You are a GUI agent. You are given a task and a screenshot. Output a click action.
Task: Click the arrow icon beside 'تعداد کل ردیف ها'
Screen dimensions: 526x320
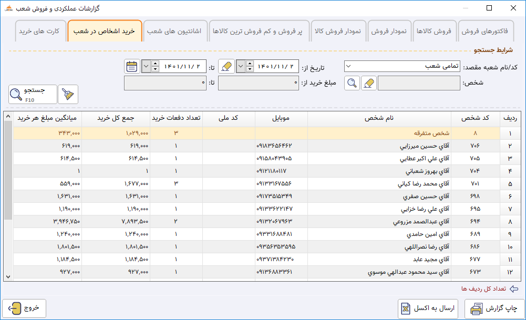[513, 289]
